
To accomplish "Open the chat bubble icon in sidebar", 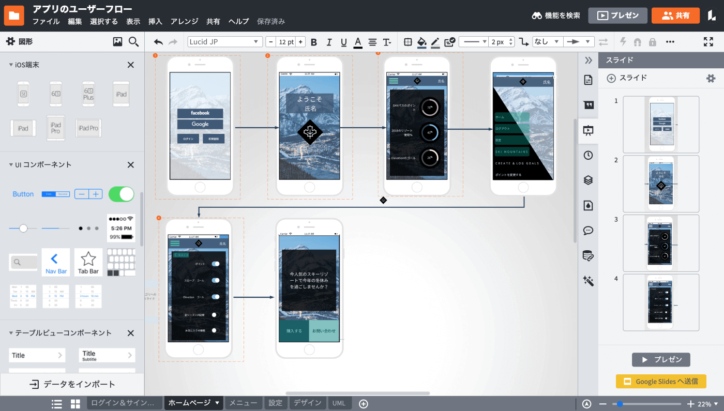I will [588, 231].
